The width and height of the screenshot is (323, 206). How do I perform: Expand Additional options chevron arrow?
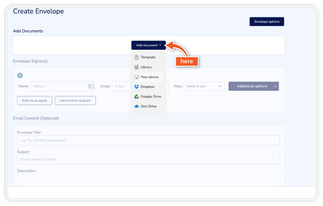275,86
